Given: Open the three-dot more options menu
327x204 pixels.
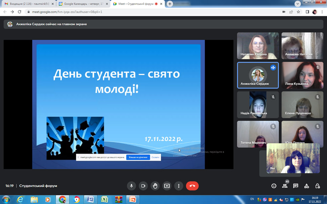Looking at the screenshot, I should click(x=179, y=186).
